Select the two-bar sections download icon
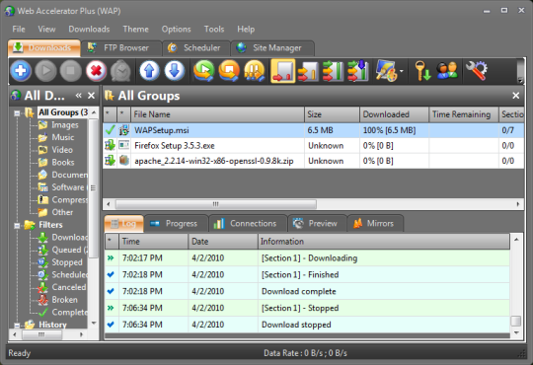The width and height of the screenshot is (533, 365). [308, 71]
